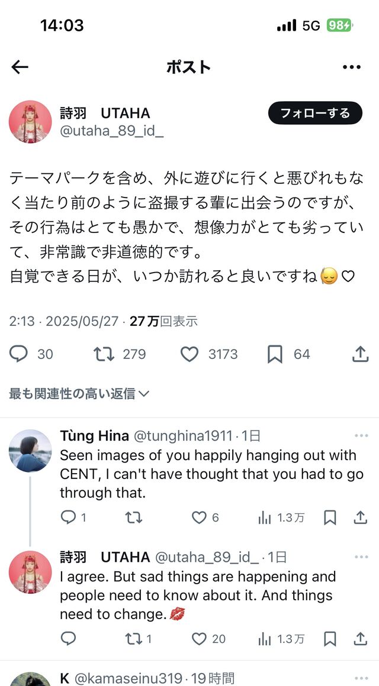Open more options on UTAHA's reply

click(x=361, y=557)
